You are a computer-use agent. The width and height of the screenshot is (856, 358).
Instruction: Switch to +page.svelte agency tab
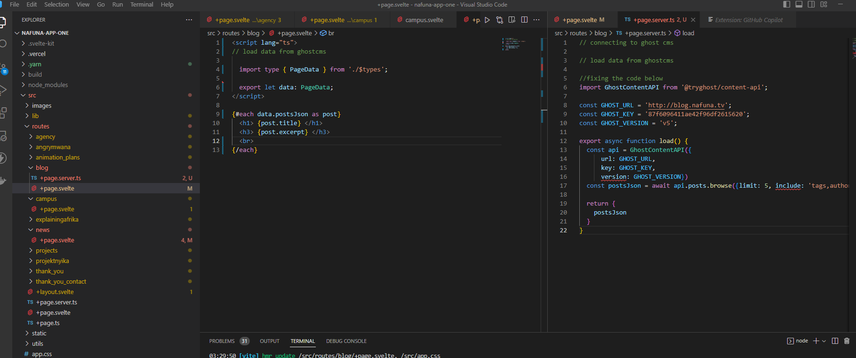[247, 20]
